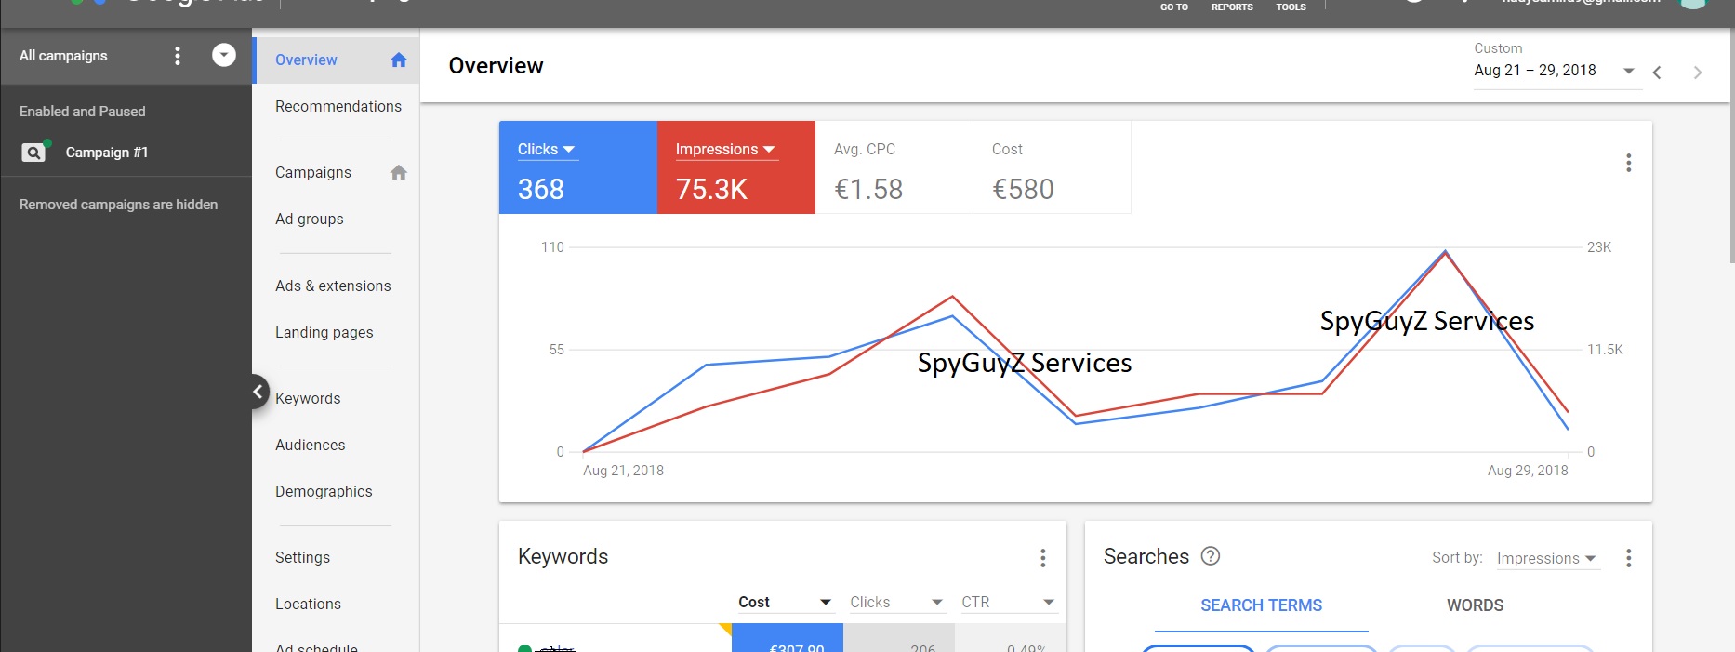The width and height of the screenshot is (1735, 652).
Task: Switch to the WORDS tab
Action: (1475, 605)
